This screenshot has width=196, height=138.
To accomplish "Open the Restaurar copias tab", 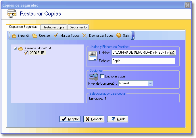I will point(54,27).
